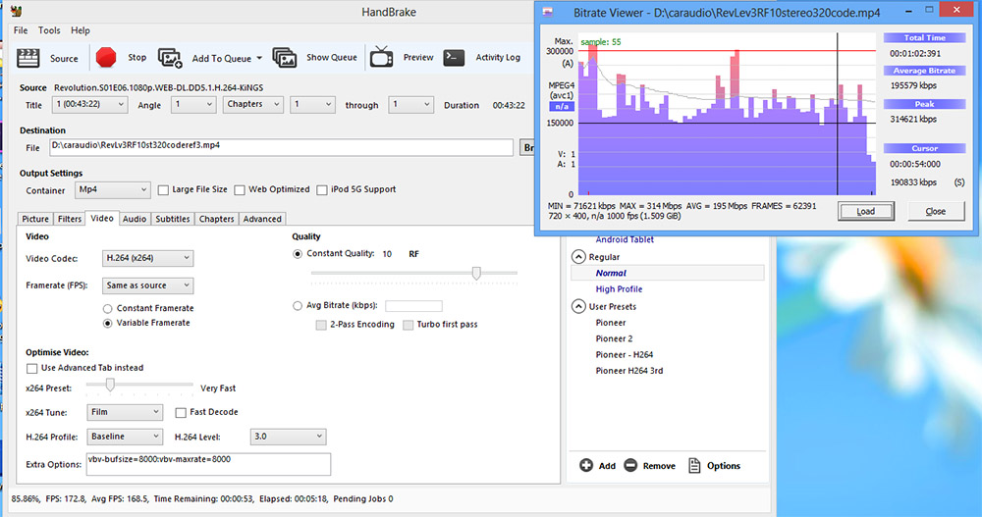Open the Video Codec dropdown
This screenshot has height=517, width=982.
pos(148,258)
